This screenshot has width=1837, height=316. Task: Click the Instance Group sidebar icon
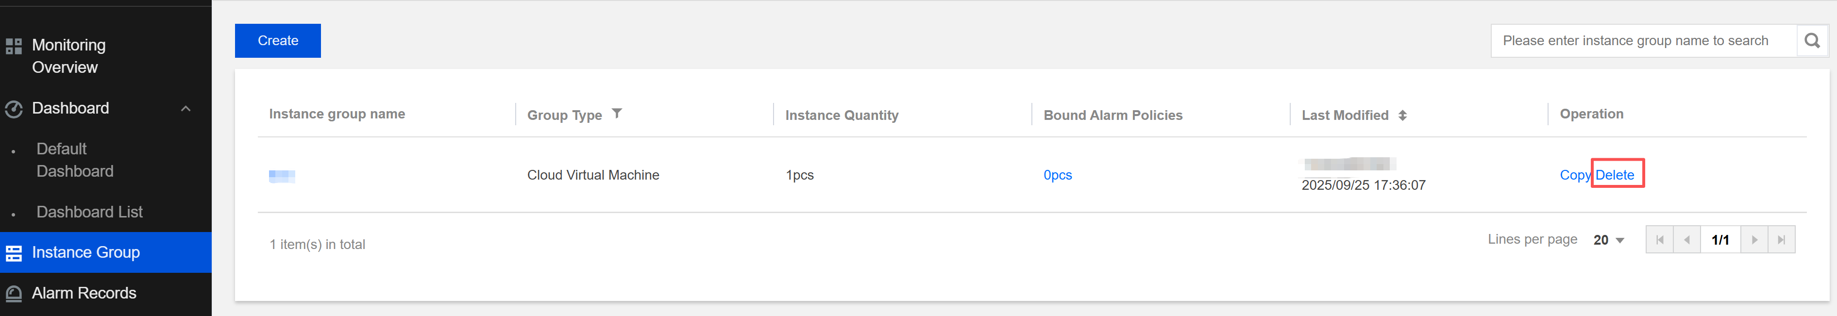(14, 253)
